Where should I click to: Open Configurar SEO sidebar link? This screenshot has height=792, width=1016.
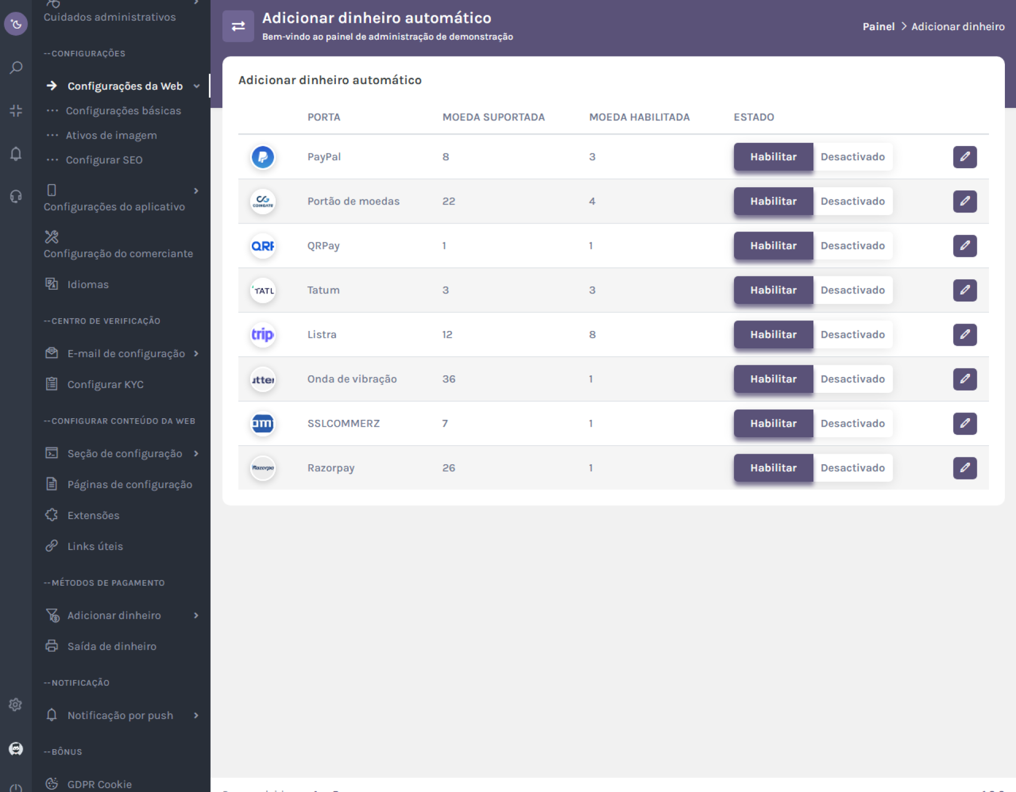point(104,160)
